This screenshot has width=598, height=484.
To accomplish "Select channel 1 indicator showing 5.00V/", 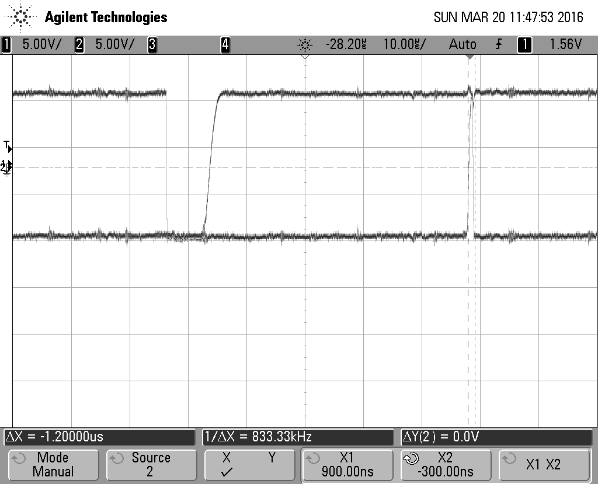I will tap(33, 44).
